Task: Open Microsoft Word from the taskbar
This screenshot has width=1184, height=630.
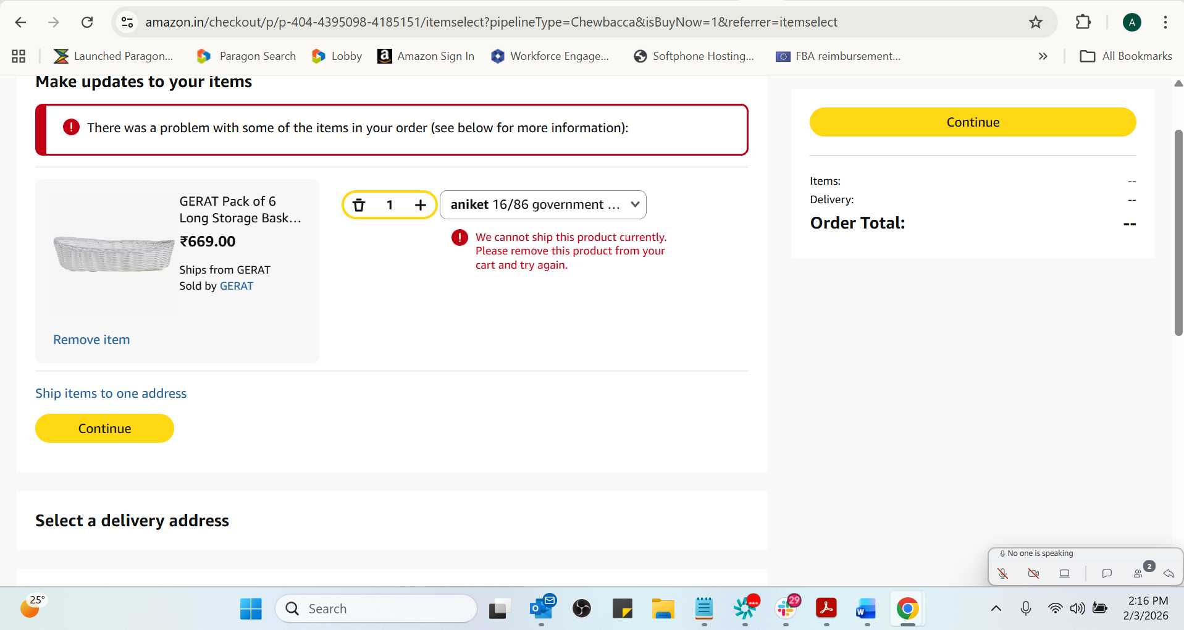Action: [866, 609]
